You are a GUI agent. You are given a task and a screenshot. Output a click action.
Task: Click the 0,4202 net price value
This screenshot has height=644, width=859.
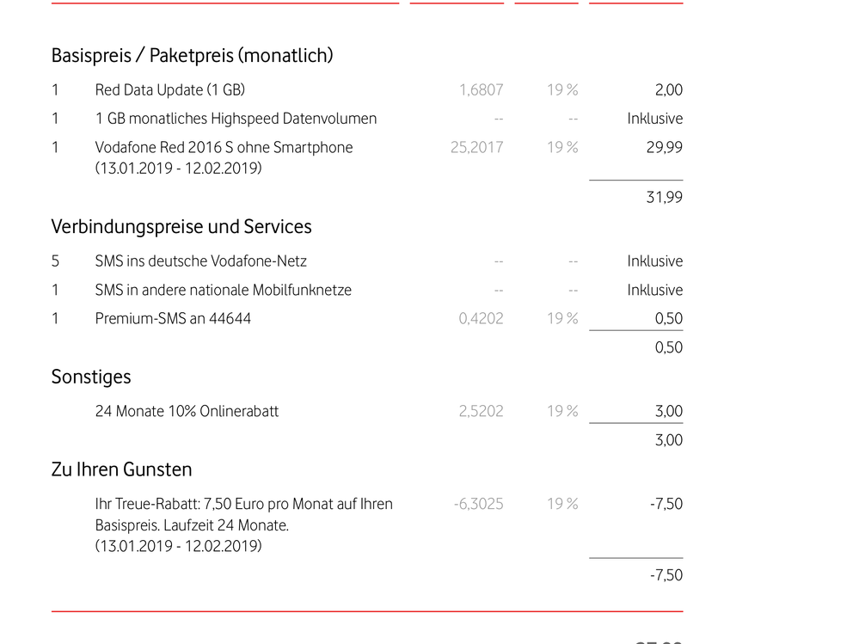(x=481, y=319)
